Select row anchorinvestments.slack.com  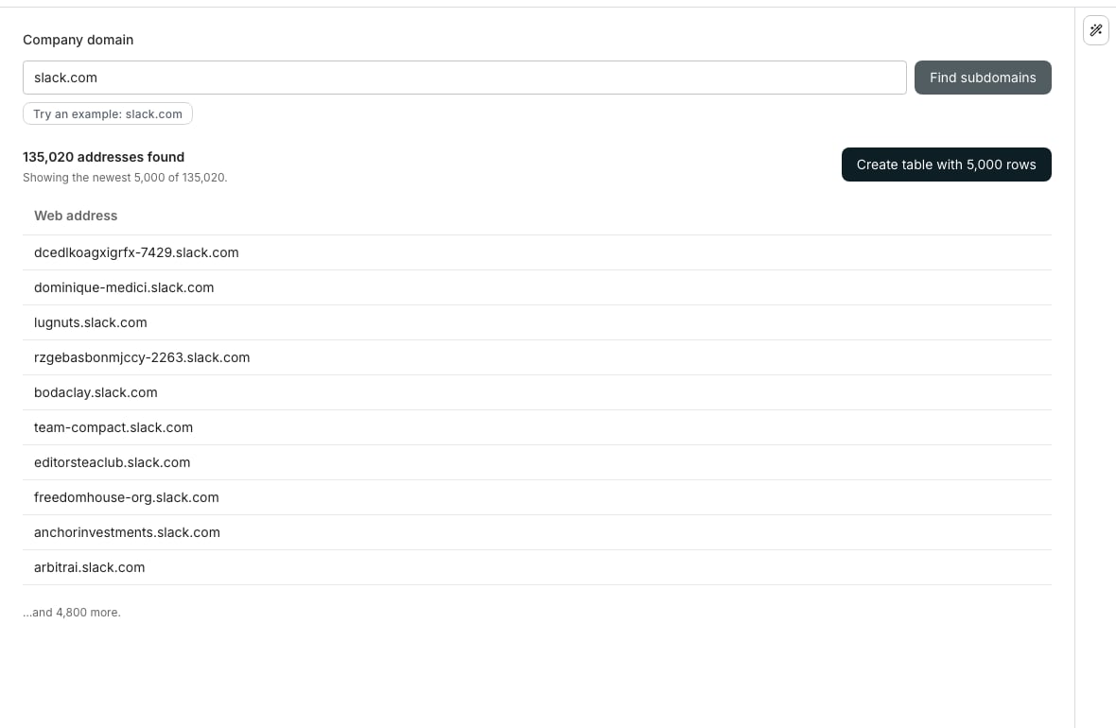536,532
